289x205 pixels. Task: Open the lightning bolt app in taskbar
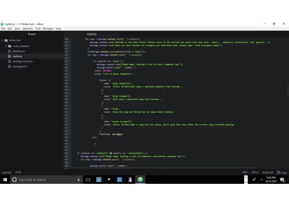pos(109,180)
